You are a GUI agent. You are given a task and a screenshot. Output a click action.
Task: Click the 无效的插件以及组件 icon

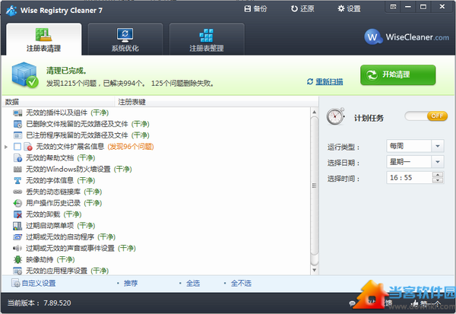[x=17, y=113]
